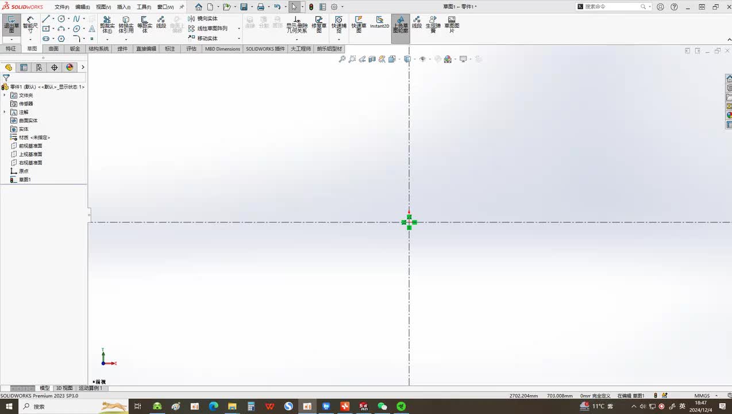Image resolution: width=732 pixels, height=414 pixels.
Task: Toggle Instant2D mode
Action: [x=379, y=22]
